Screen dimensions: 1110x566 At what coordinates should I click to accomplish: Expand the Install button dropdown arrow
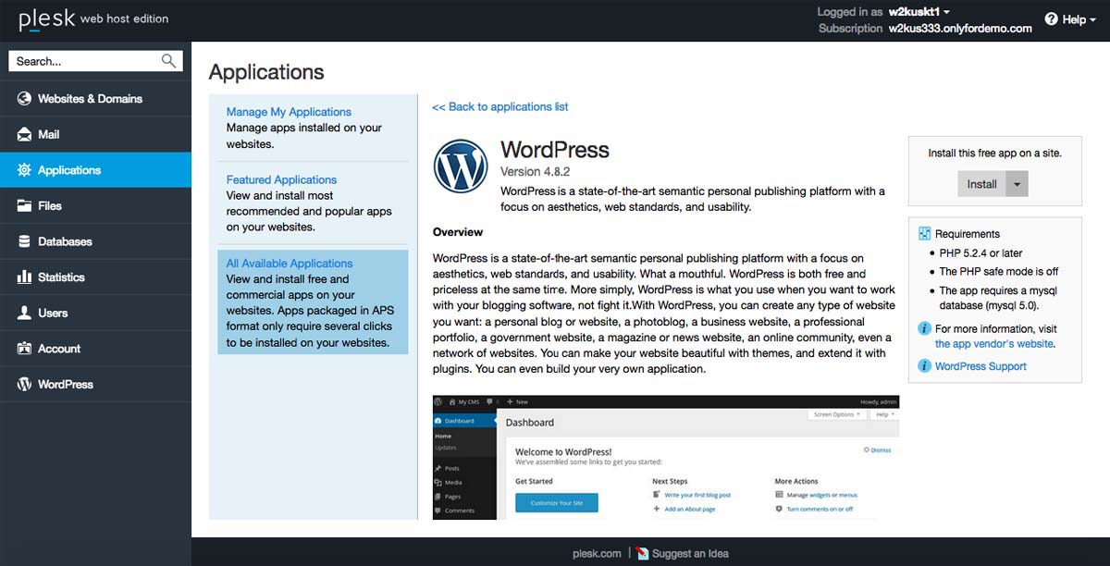(x=1017, y=184)
